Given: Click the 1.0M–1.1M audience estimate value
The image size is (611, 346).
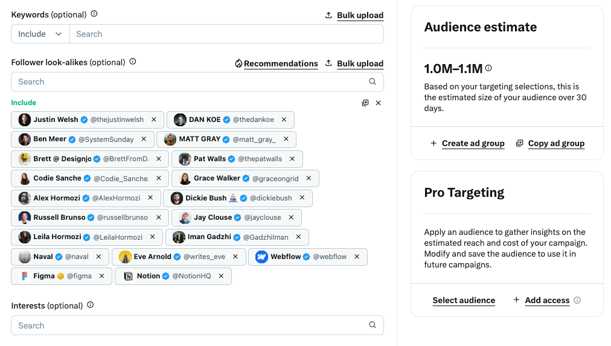Looking at the screenshot, I should point(453,69).
